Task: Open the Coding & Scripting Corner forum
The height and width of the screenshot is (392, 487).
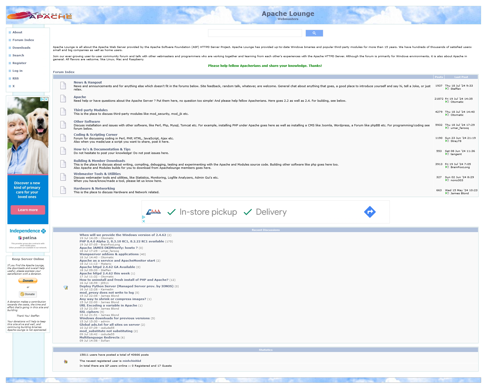Action: point(96,135)
